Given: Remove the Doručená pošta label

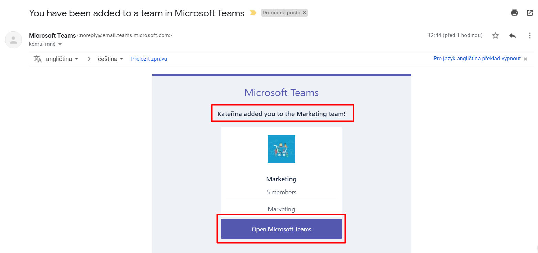Looking at the screenshot, I should 304,13.
